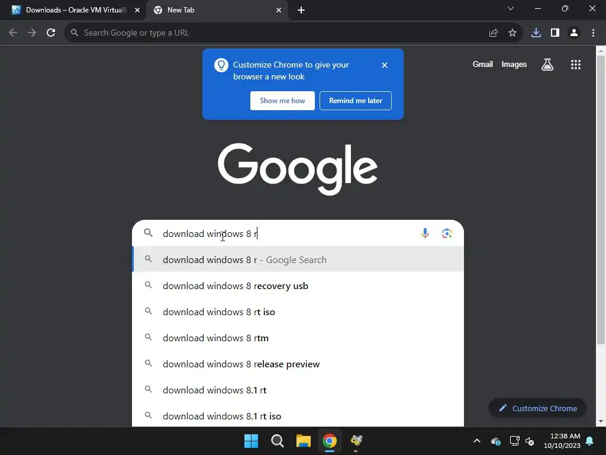Toggle the Chrome side panel icon
This screenshot has width=606, height=455.
click(555, 33)
